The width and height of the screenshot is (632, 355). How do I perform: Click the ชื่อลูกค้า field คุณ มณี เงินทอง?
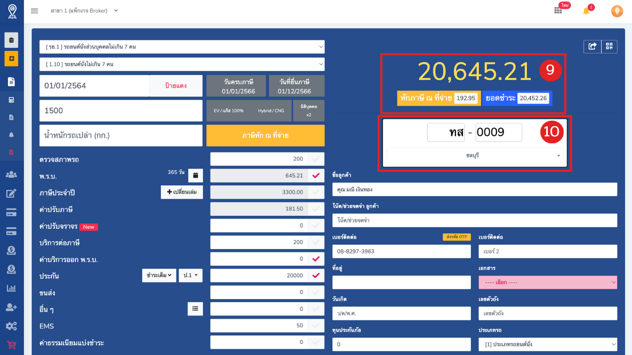point(475,190)
